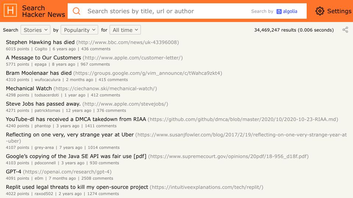The image size is (353, 198).
Task: Click the 34,469,247 results count text
Action: click(x=294, y=30)
